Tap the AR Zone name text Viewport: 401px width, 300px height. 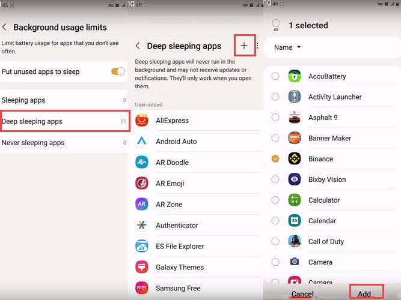pos(169,204)
